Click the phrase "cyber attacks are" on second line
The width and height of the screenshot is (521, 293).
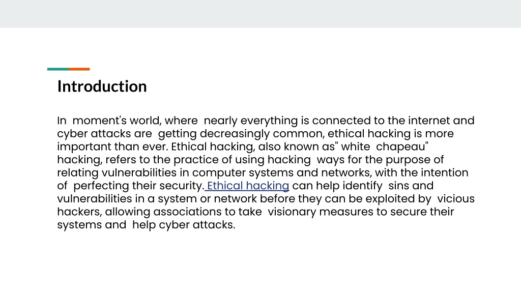[x=104, y=134]
